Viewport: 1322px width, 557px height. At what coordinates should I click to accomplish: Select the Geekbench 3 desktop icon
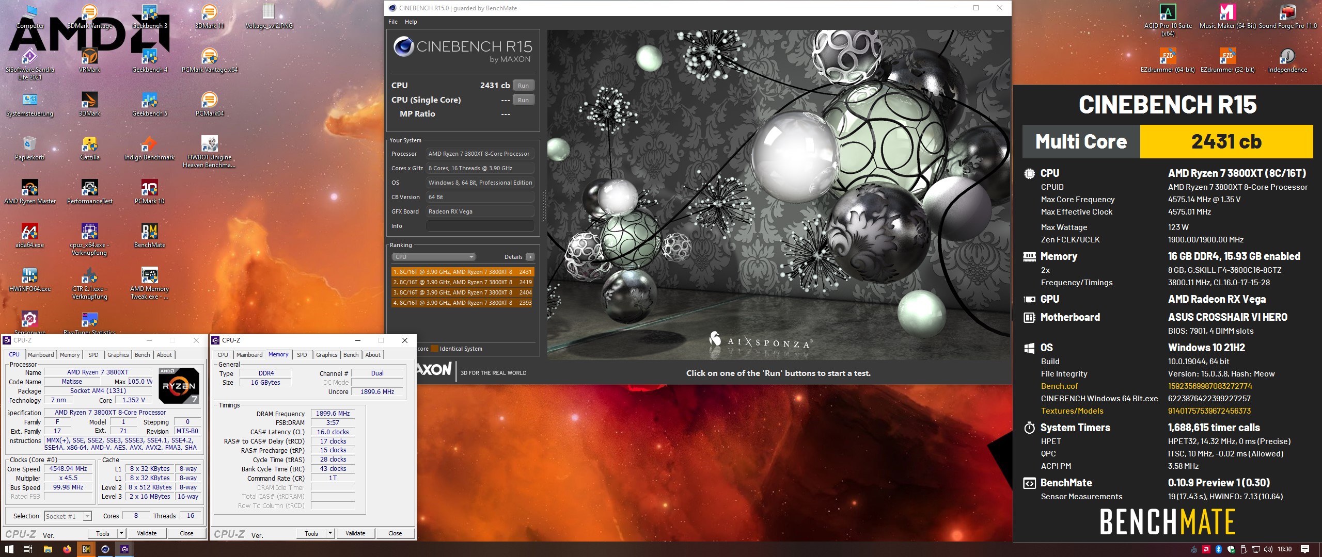[x=150, y=16]
